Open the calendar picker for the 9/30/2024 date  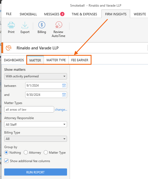click(x=64, y=95)
